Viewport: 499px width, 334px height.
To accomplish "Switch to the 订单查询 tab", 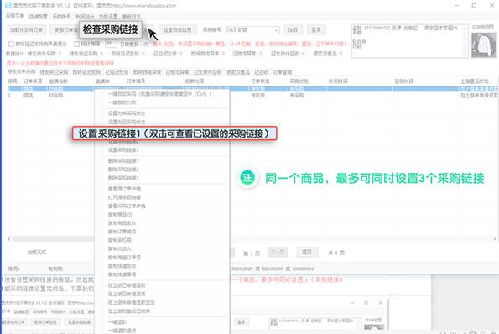I will (x=283, y=72).
